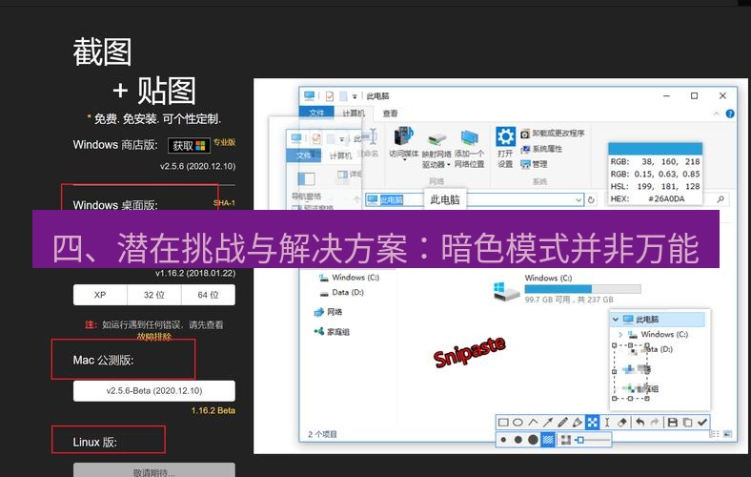
Task: Confirm snip with checkmark icon
Action: click(x=702, y=423)
